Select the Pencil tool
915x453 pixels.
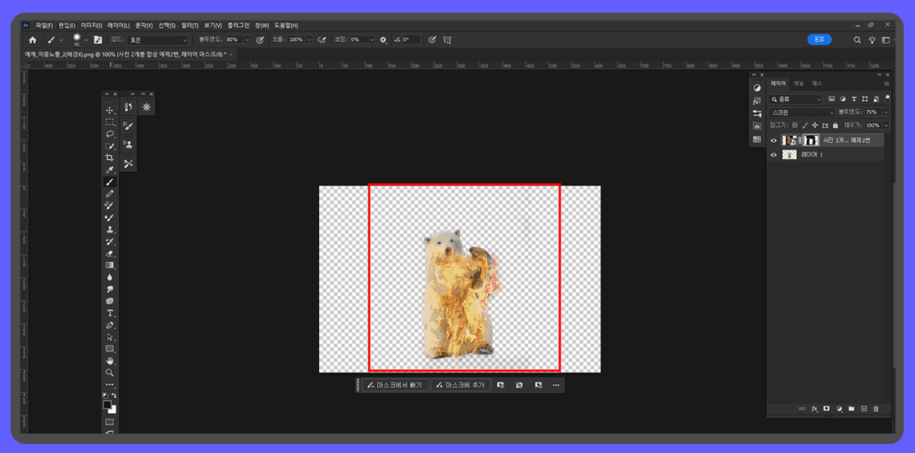tap(110, 194)
